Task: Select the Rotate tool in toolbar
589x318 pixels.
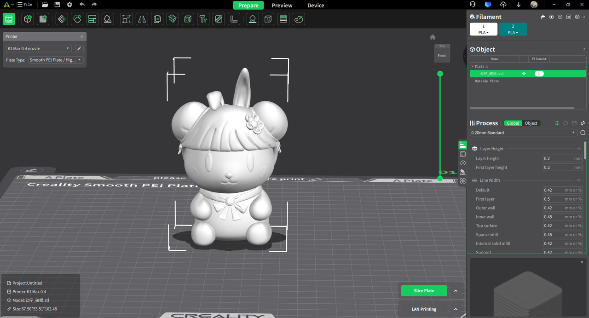Action: pos(77,19)
